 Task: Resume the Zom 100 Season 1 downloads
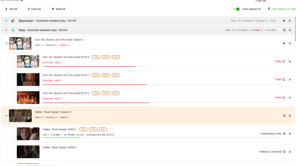[284, 43]
